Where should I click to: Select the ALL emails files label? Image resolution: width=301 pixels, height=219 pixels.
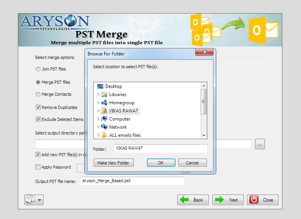tap(125, 135)
